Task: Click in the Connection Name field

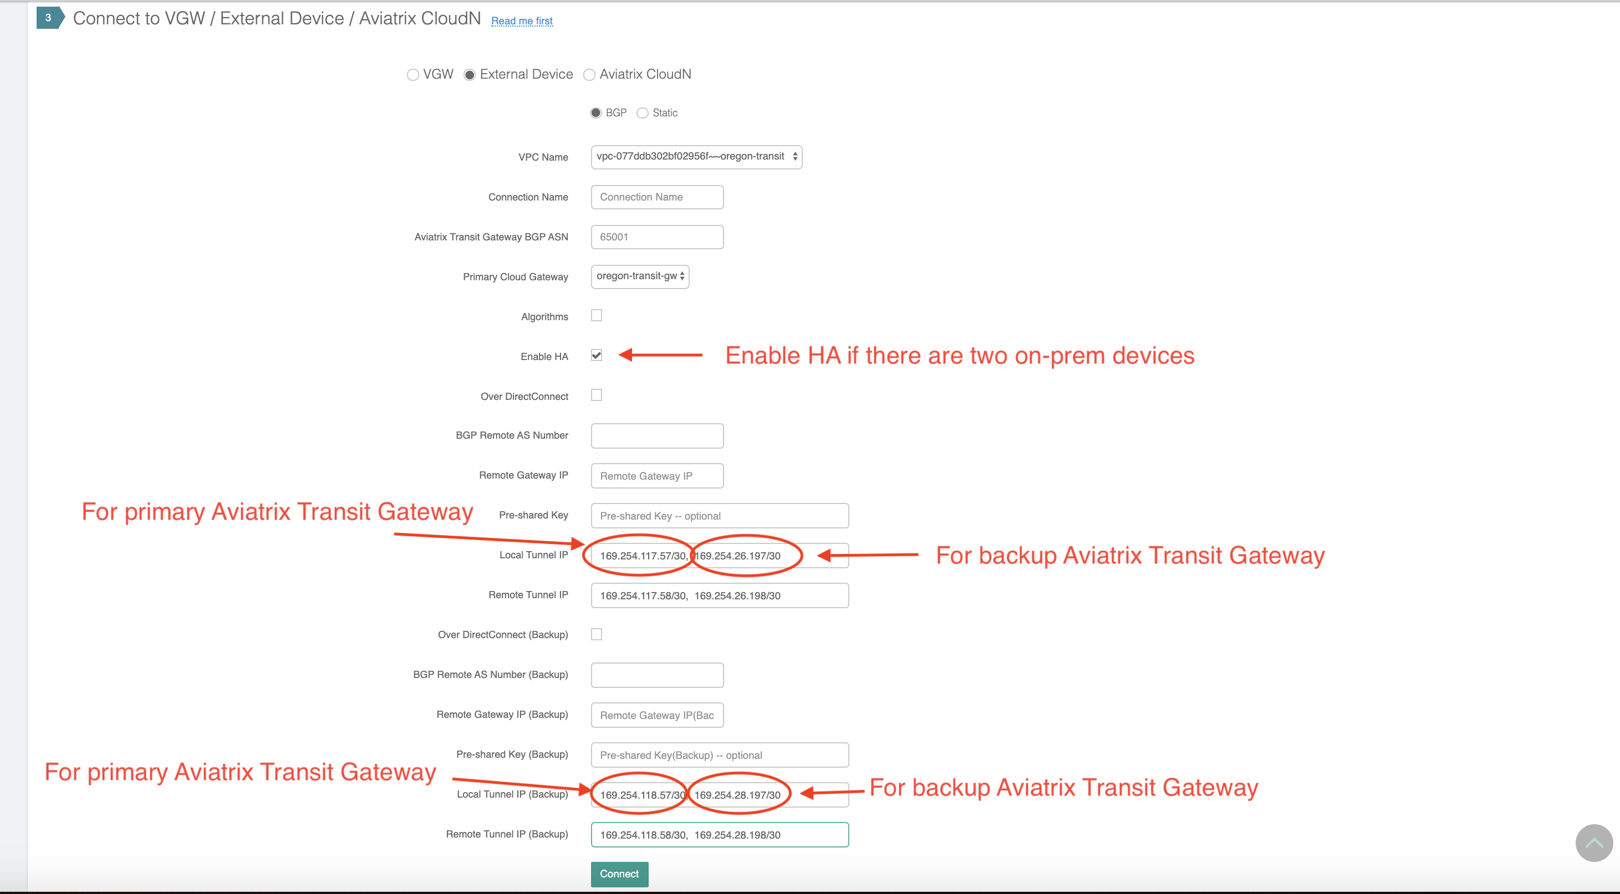Action: click(656, 197)
